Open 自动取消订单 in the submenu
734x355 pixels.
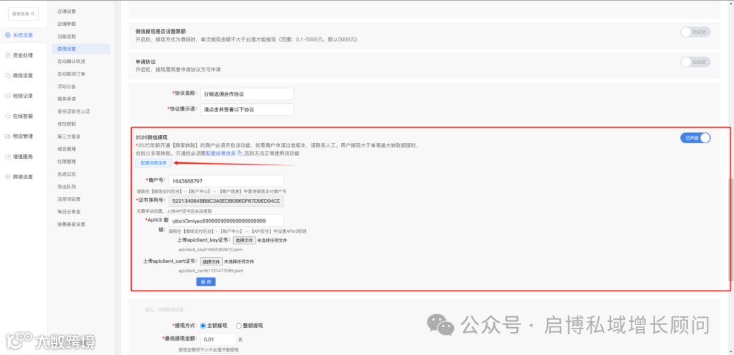coord(71,74)
